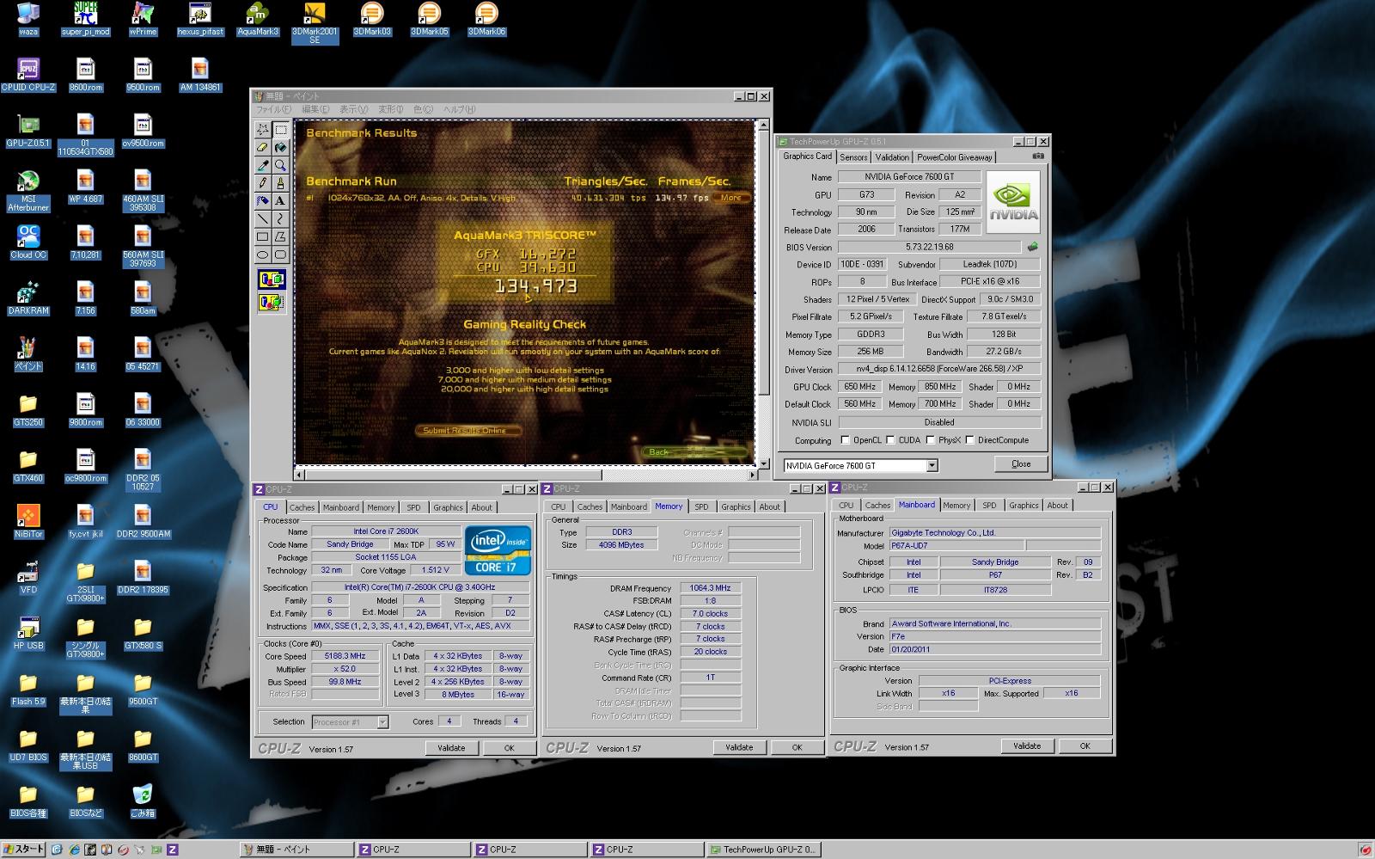Image resolution: width=1375 pixels, height=859 pixels.
Task: Open the DARKRAM desktop icon
Action: 28,298
